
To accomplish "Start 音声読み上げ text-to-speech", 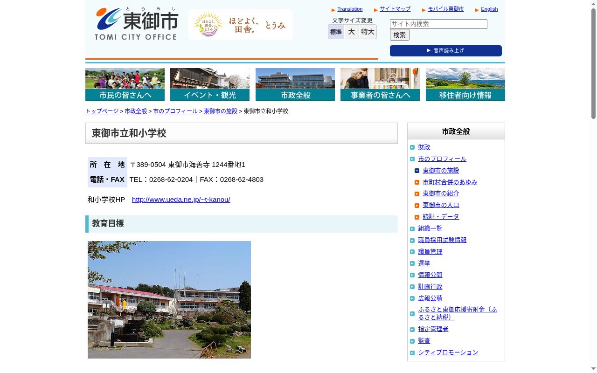I will 446,51.
